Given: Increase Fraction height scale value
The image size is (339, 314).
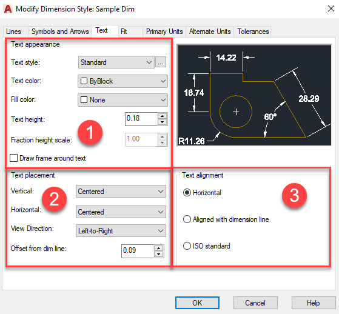Looking at the screenshot, I should tap(162, 136).
